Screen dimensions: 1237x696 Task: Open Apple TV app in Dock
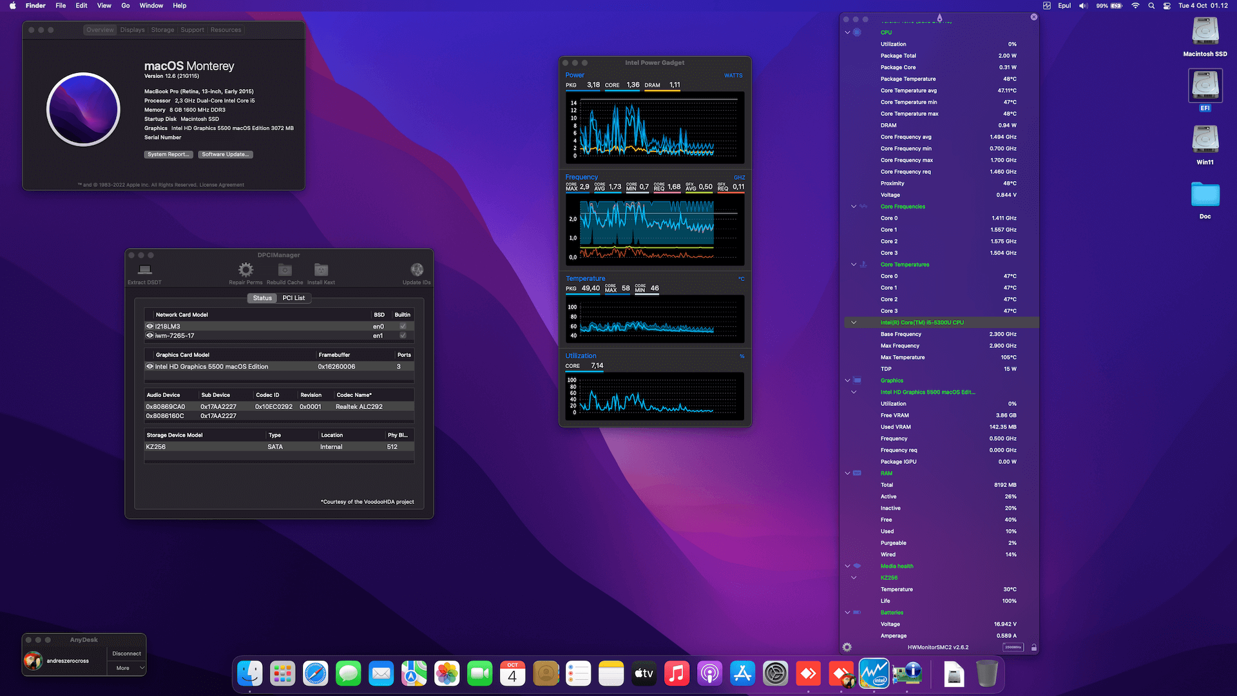644,674
